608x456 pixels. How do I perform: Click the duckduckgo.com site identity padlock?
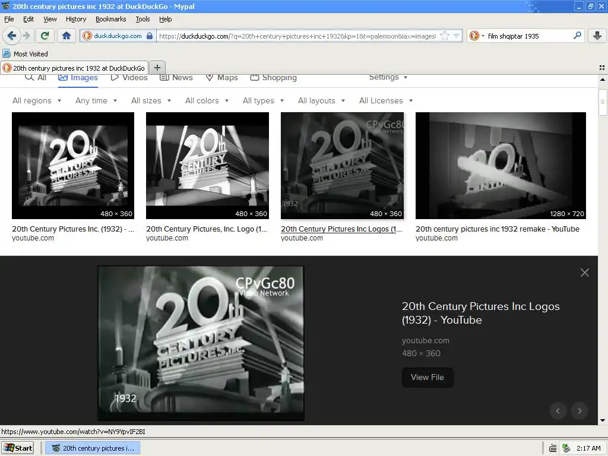pos(150,36)
